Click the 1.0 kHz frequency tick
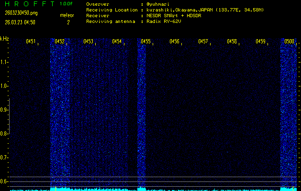 pyautogui.click(x=4, y=86)
